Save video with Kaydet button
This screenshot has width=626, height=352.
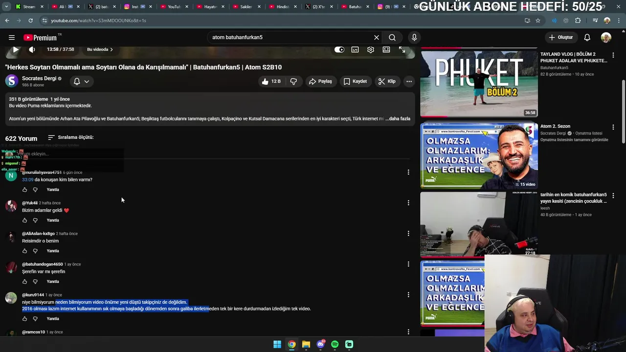[355, 82]
